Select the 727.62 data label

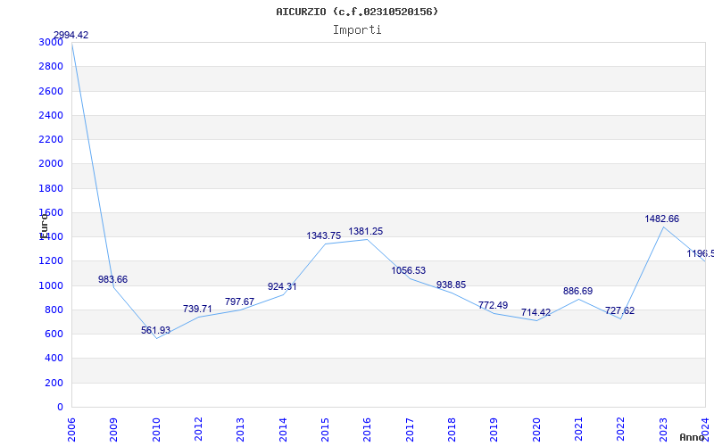(x=619, y=310)
